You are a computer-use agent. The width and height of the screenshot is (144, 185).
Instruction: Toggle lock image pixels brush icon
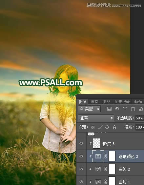pos(100,127)
